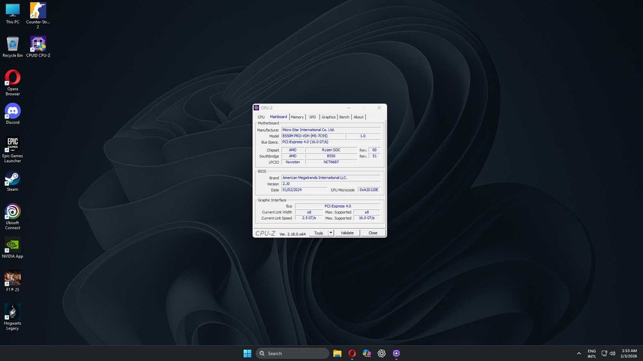Open network status icon in tray
This screenshot has height=361, width=643.
(x=604, y=353)
